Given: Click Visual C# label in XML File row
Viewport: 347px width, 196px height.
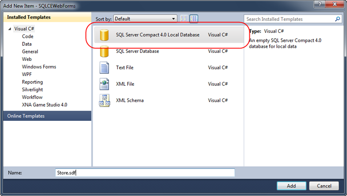Looking at the screenshot, I should pyautogui.click(x=218, y=84).
